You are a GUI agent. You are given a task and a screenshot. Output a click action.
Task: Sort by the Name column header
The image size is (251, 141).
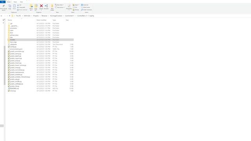coord(10,20)
